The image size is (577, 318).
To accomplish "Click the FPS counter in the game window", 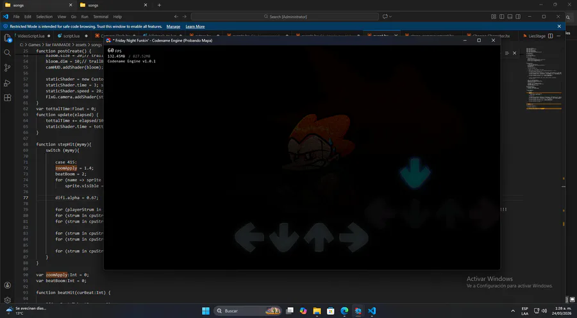I will [x=115, y=51].
